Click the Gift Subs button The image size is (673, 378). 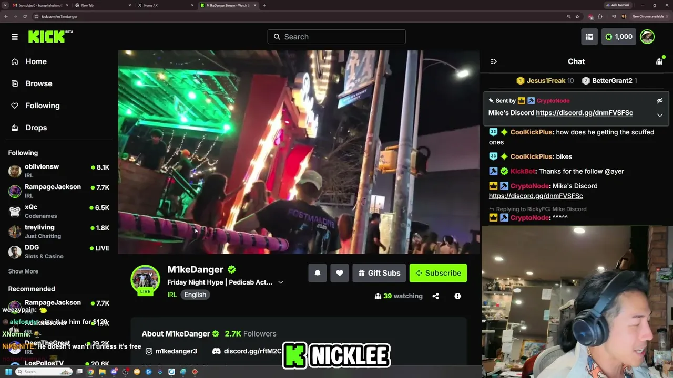coord(379,273)
